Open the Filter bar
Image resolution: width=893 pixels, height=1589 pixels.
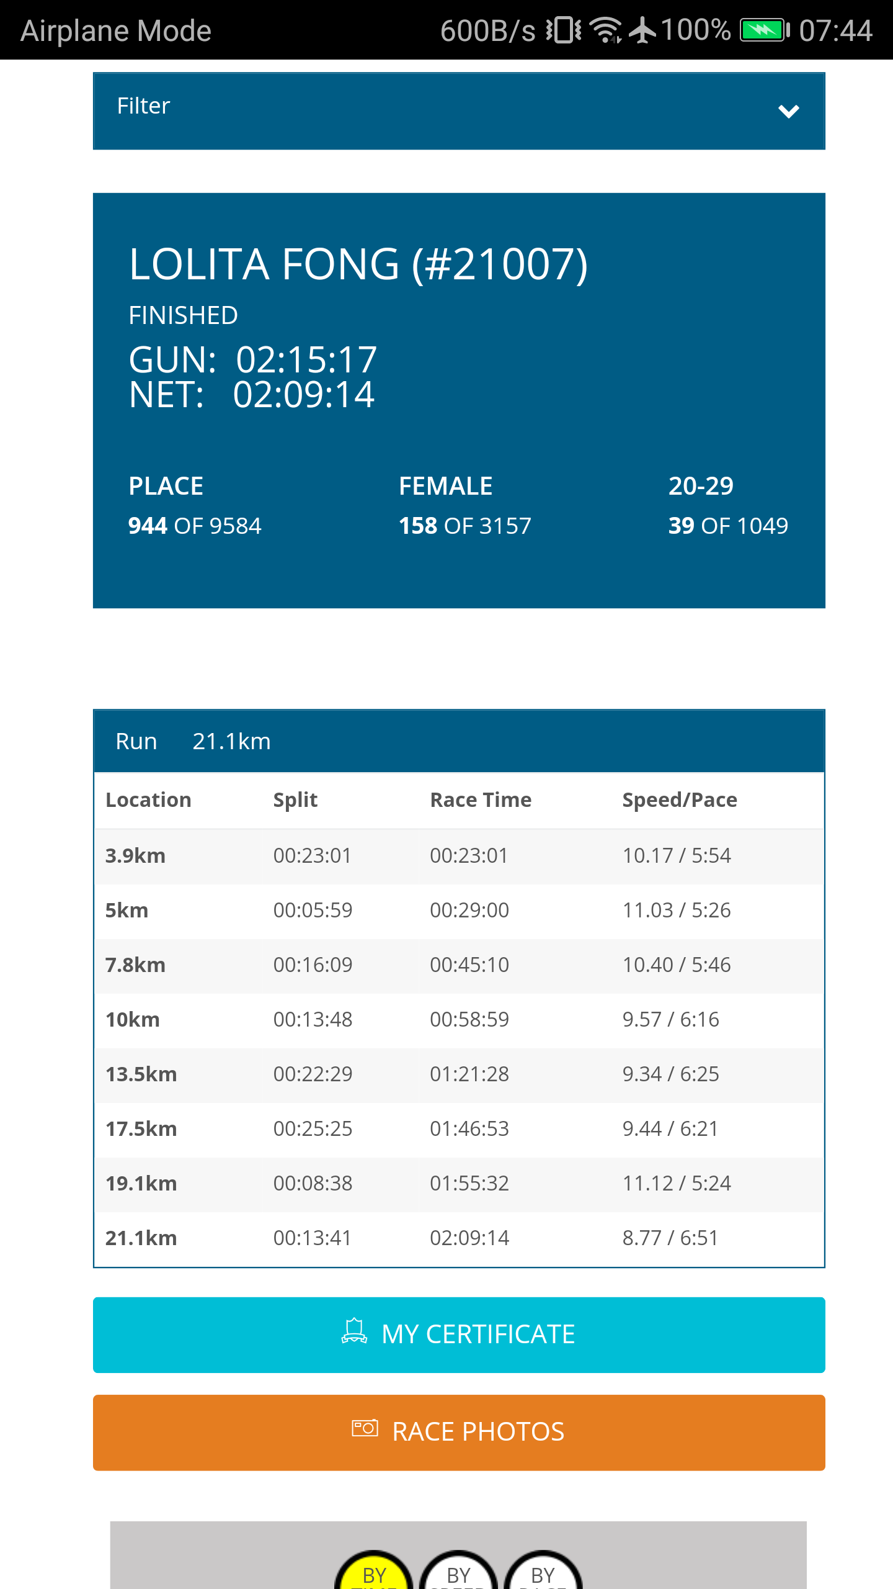(459, 111)
